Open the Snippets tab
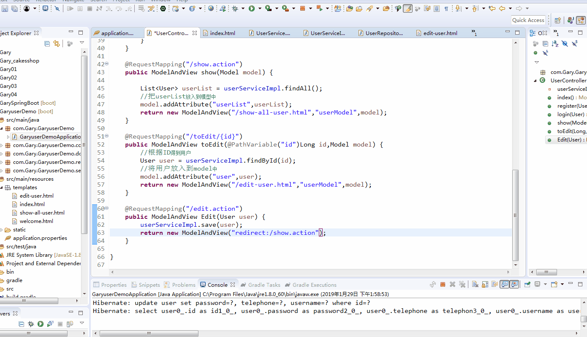This screenshot has height=337, width=587. pyautogui.click(x=146, y=285)
